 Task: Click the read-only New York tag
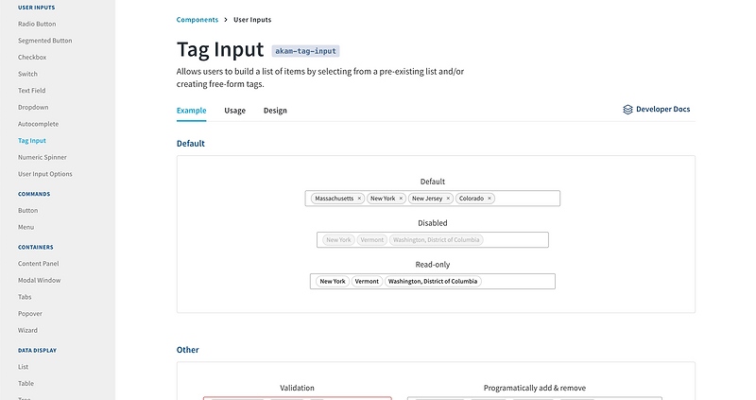(x=333, y=281)
